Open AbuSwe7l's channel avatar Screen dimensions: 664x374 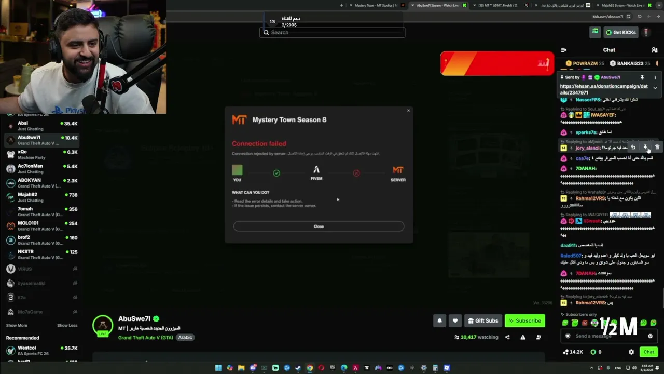[103, 325]
